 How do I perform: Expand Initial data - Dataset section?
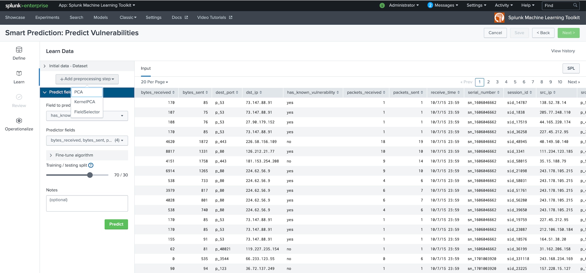(x=87, y=66)
